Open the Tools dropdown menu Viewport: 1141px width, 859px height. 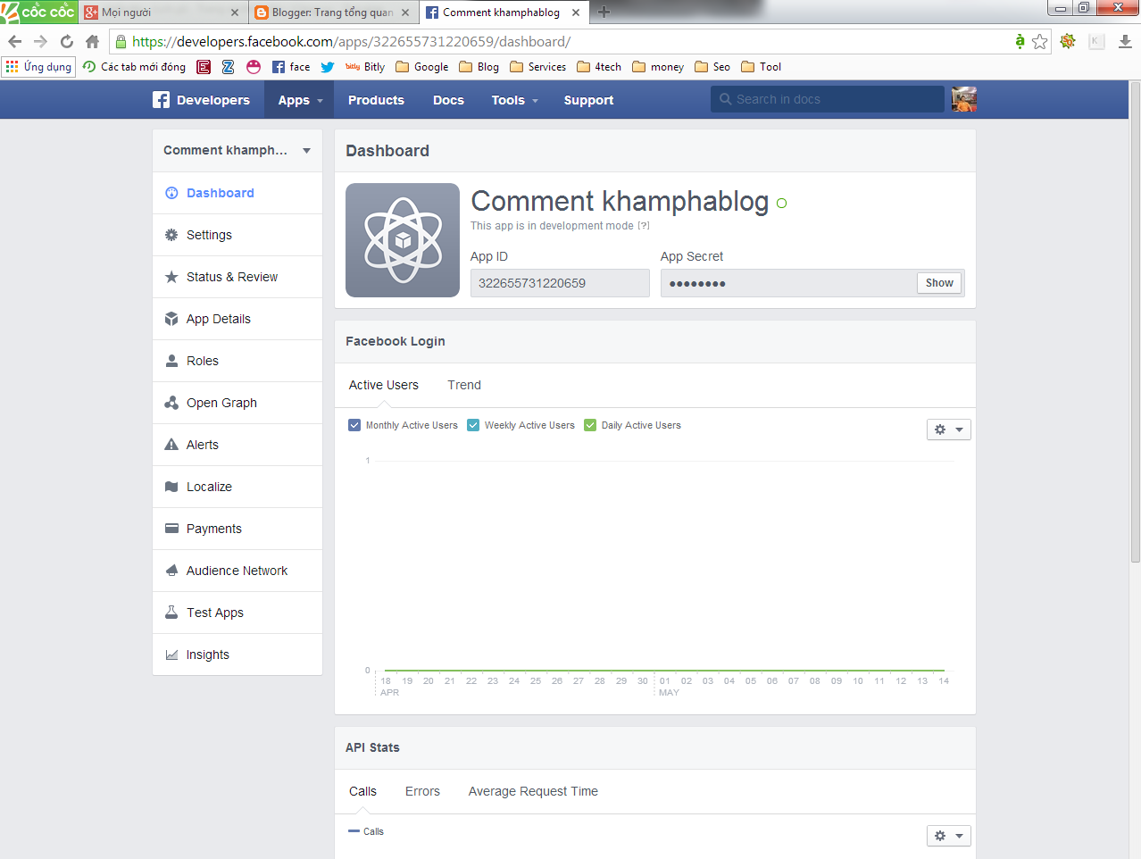(x=515, y=100)
